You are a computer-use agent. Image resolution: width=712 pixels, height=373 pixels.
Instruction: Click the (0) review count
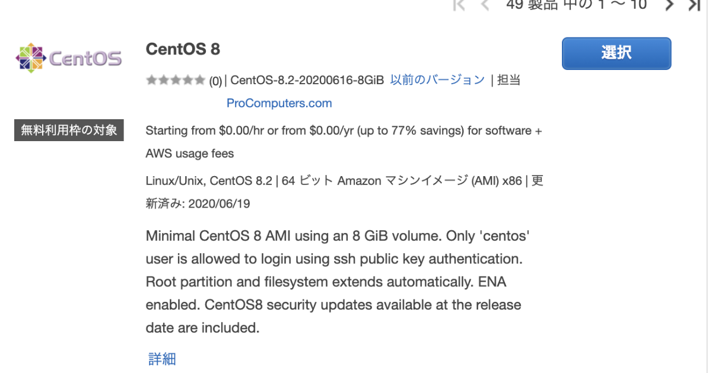coord(215,81)
